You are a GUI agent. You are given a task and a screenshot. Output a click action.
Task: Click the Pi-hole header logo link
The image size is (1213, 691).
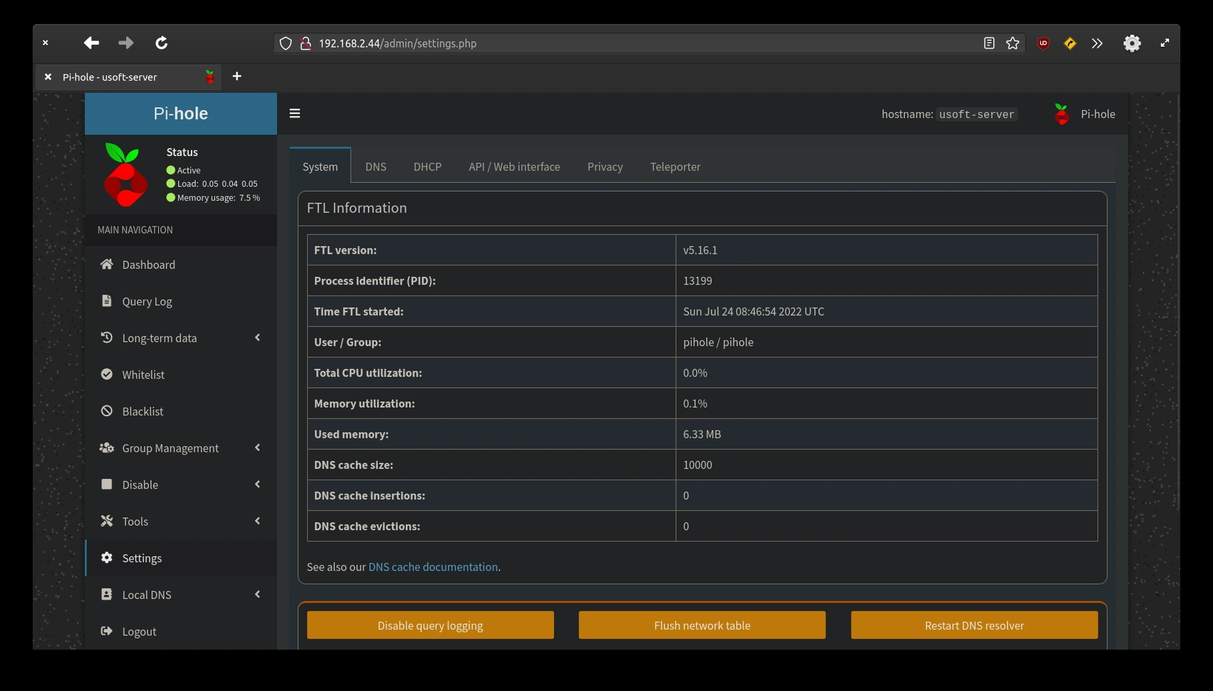[x=180, y=113]
